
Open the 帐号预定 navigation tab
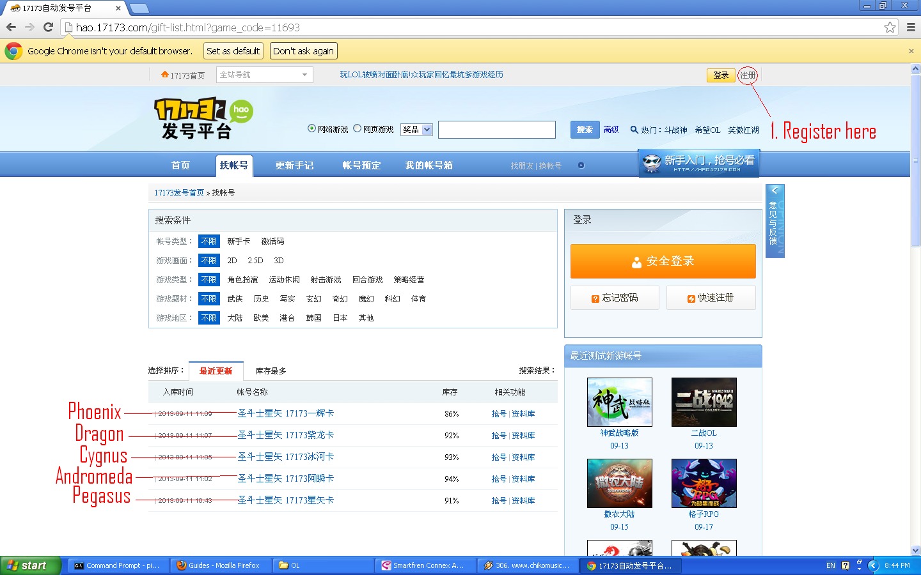click(x=361, y=165)
